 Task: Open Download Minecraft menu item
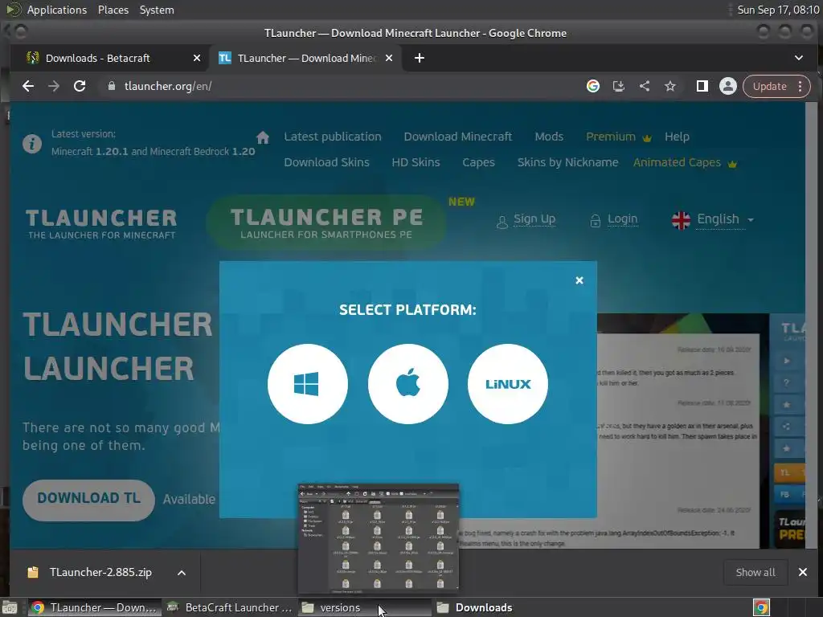pyautogui.click(x=457, y=137)
